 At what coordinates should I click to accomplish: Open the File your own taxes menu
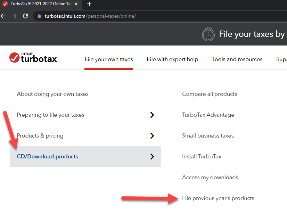(x=109, y=59)
